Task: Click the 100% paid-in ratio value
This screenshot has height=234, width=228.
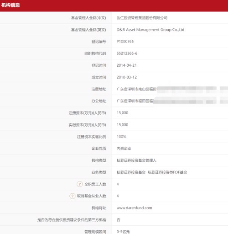Action: pyautogui.click(x=121, y=137)
